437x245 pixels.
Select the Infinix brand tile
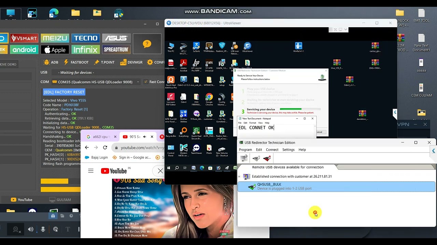click(x=85, y=50)
